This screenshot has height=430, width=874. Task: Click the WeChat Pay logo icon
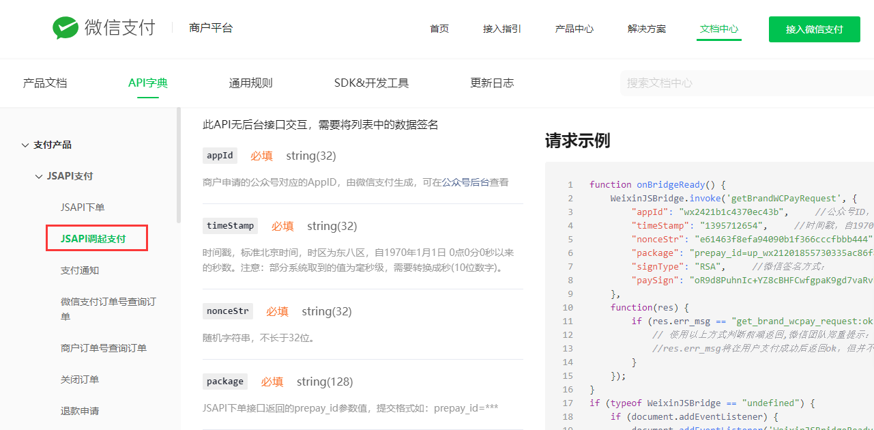[65, 28]
